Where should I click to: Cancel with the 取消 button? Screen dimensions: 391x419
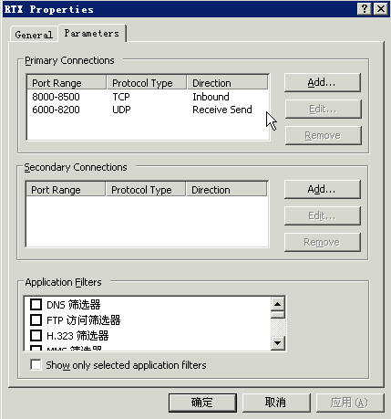click(x=276, y=403)
